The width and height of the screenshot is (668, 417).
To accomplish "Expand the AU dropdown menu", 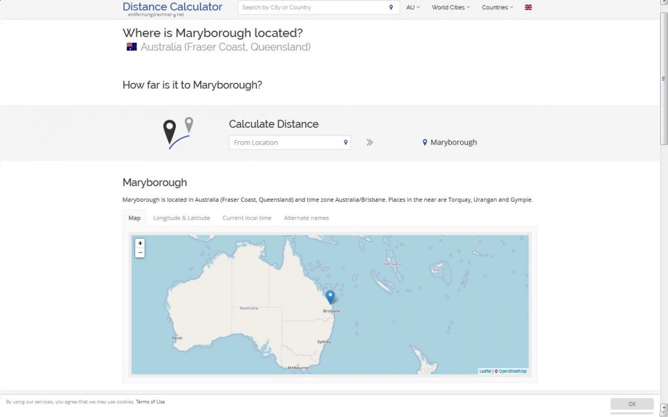I will pyautogui.click(x=413, y=7).
